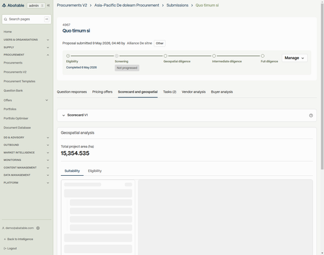The image size is (324, 255).
Task: Open Procurements in sidebar
Action: (13, 63)
